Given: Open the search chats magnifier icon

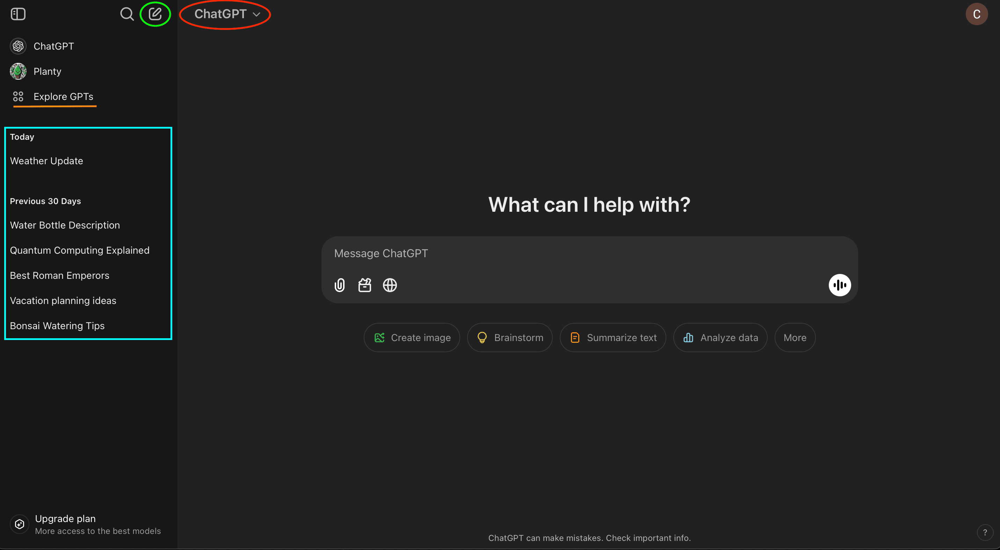Looking at the screenshot, I should [126, 14].
